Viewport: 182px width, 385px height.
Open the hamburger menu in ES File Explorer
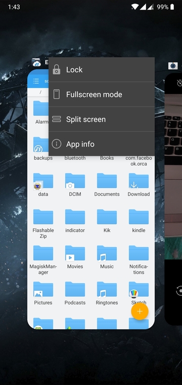click(x=36, y=81)
